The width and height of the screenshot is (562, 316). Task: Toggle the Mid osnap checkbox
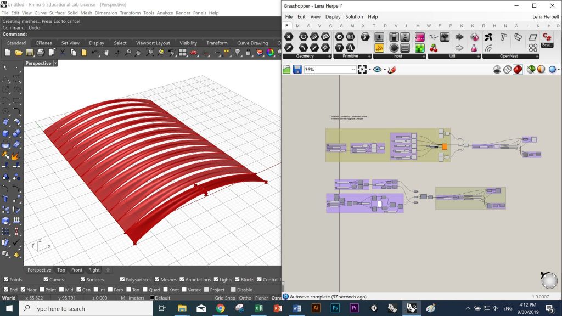coord(61,290)
